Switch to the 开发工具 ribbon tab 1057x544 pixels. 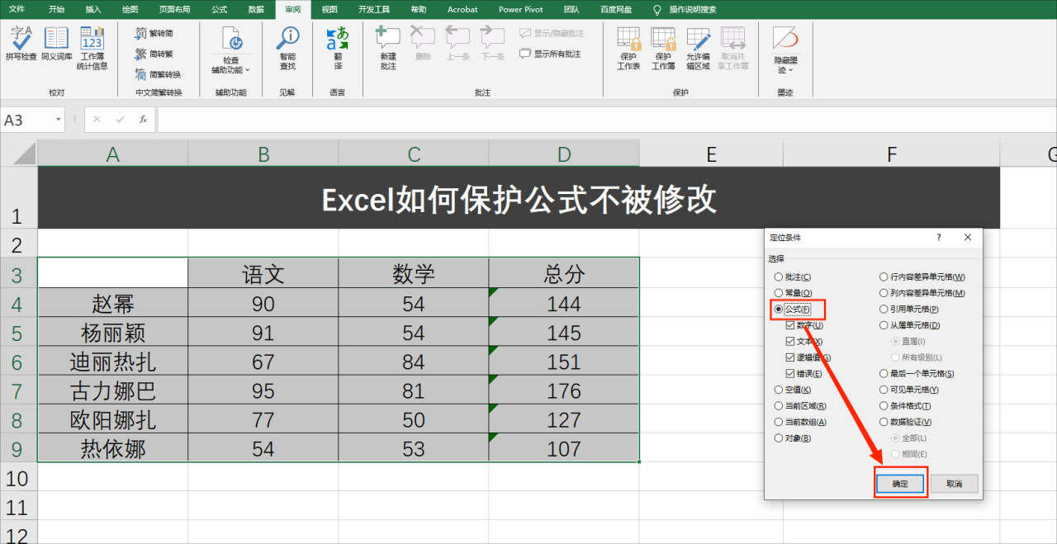coord(374,9)
